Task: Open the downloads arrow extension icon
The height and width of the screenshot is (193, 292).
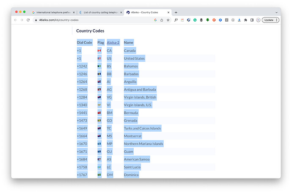Action: coord(239,20)
